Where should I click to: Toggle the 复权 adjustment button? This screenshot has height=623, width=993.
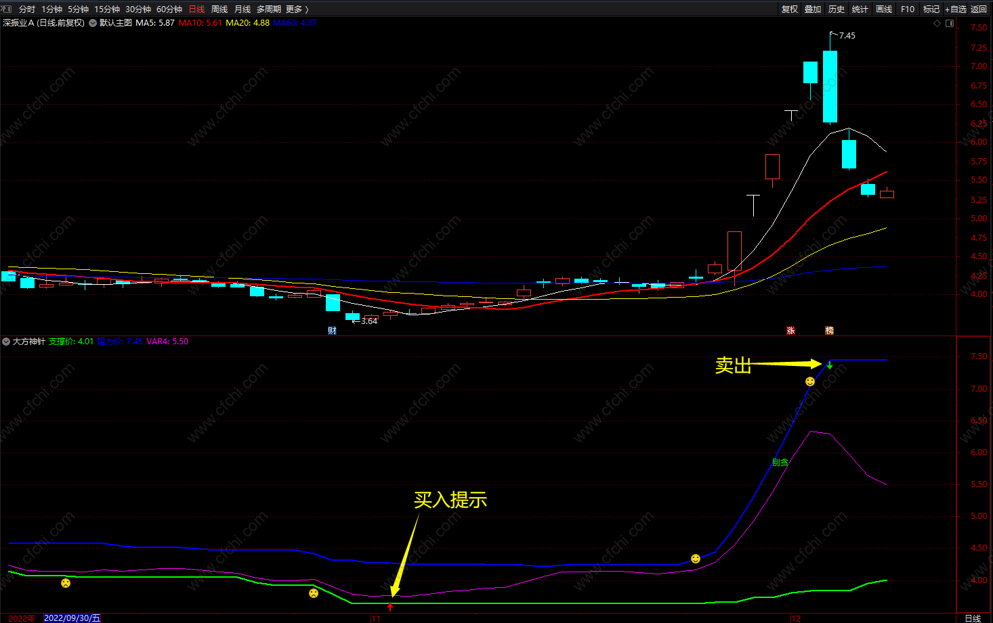click(x=790, y=9)
